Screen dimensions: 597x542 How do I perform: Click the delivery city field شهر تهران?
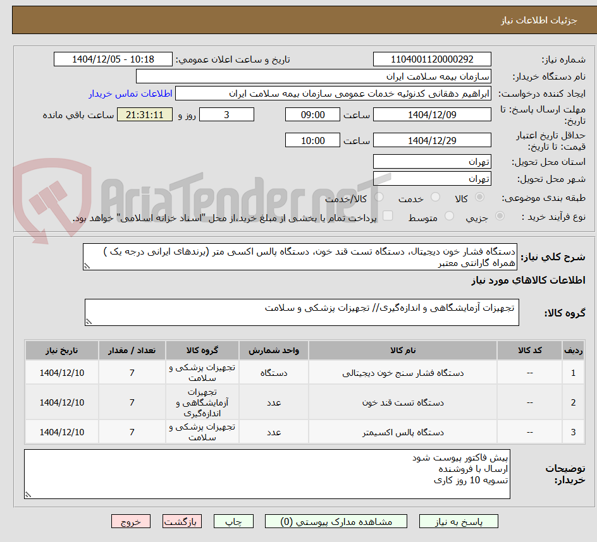pyautogui.click(x=432, y=178)
